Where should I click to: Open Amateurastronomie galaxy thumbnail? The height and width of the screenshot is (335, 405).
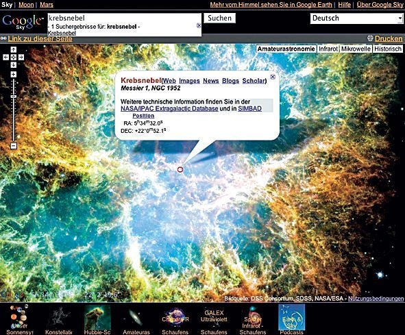136,319
